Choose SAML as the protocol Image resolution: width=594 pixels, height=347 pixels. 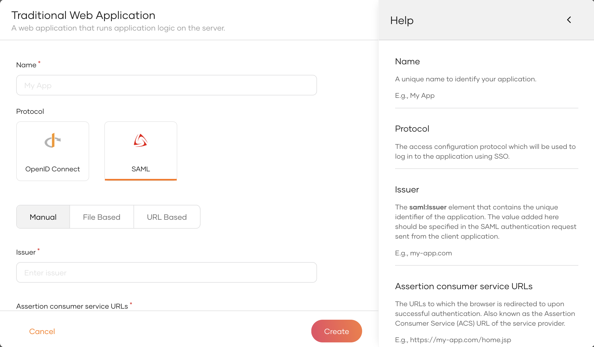tap(140, 151)
